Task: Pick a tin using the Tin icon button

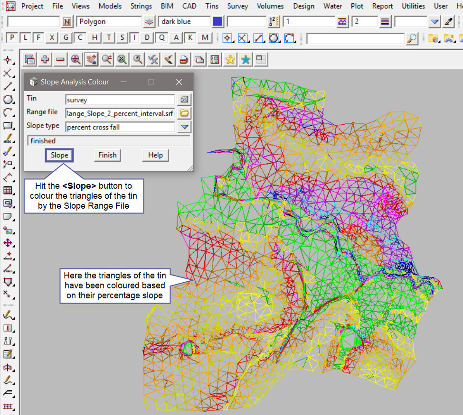Action: [x=184, y=99]
